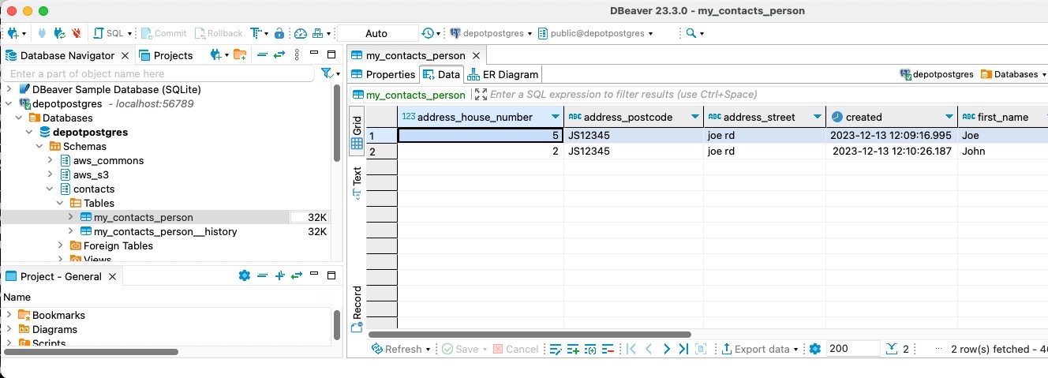
Task: Switch to the Database Navigator tab
Action: click(x=67, y=55)
